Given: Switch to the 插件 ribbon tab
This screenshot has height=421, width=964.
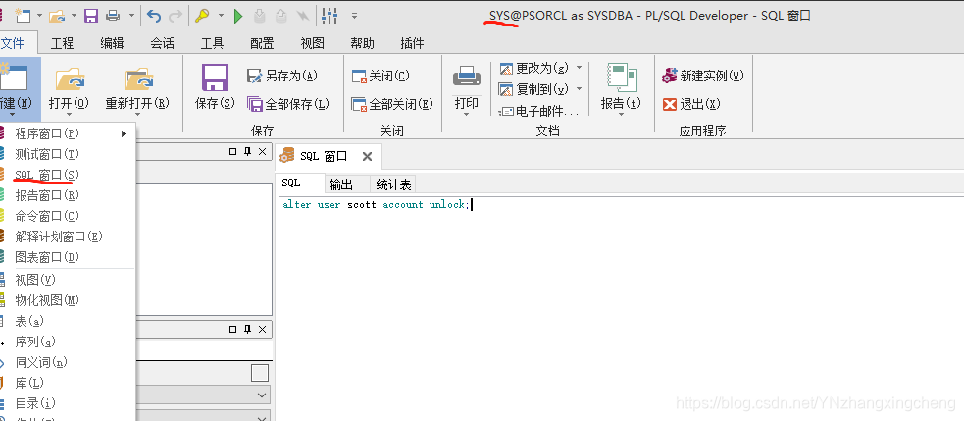Looking at the screenshot, I should [x=412, y=43].
